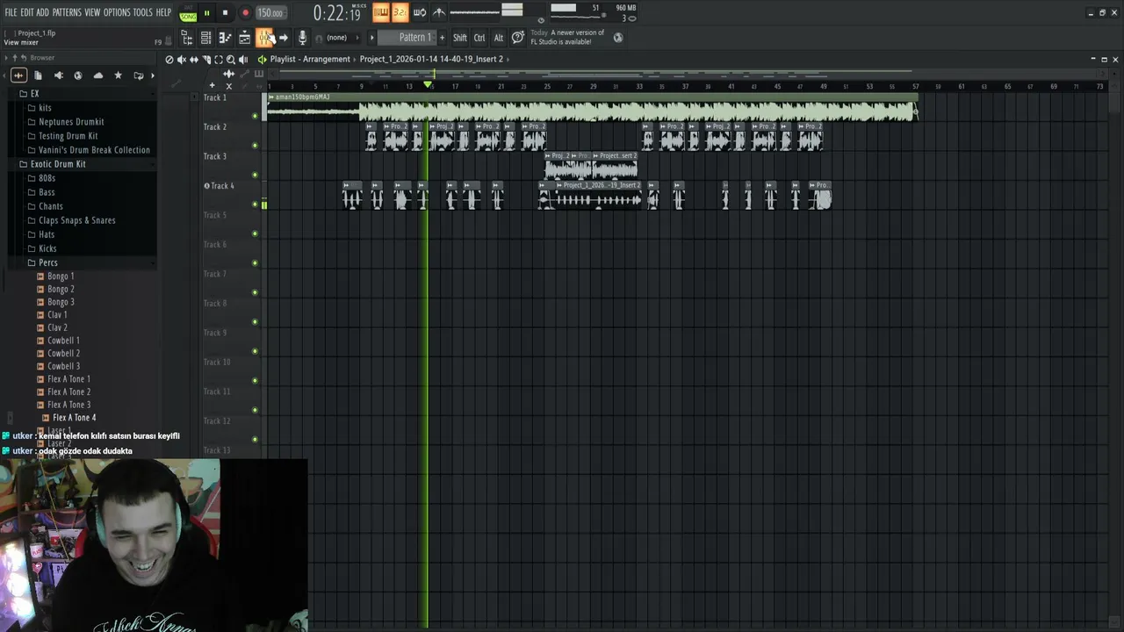1124x632 pixels.
Task: Open the browser cloud tab icon
Action: (97, 75)
